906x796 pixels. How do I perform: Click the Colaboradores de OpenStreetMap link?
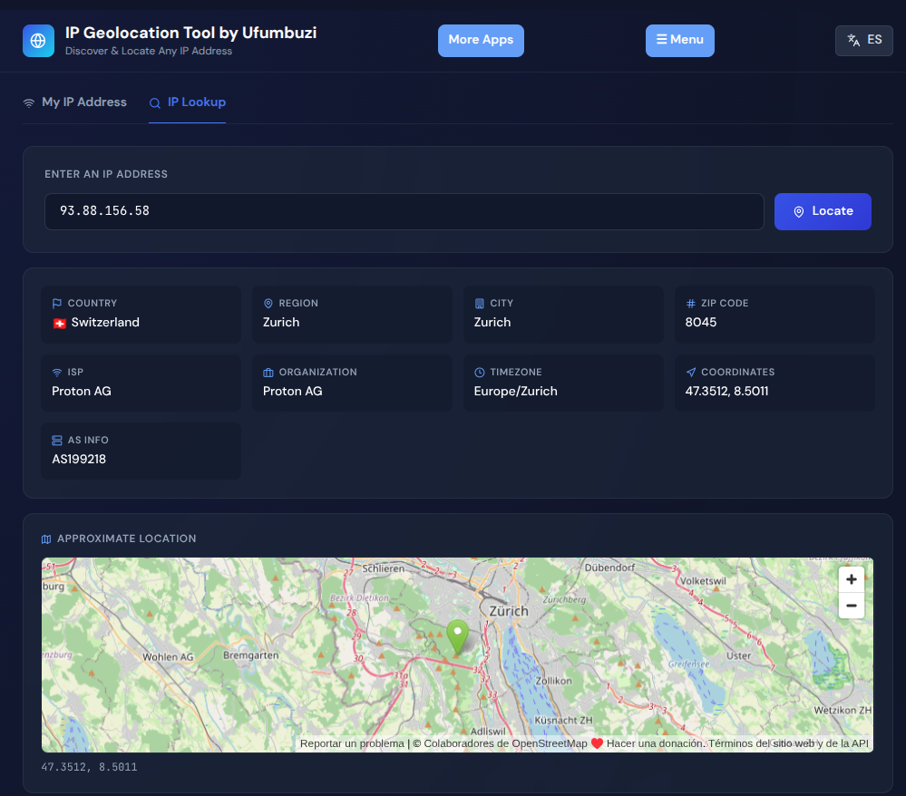pos(502,743)
